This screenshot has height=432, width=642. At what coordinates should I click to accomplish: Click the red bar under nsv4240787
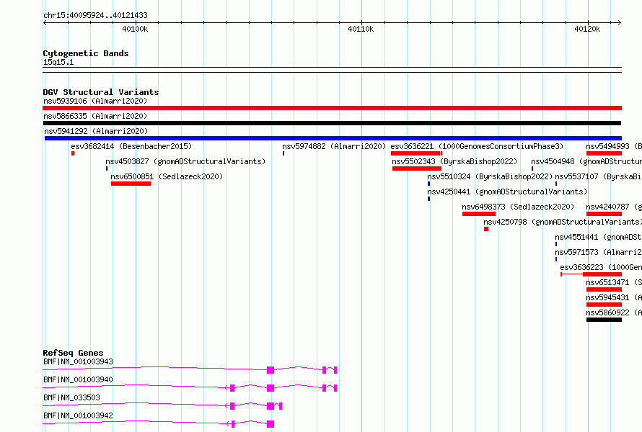[x=604, y=214]
